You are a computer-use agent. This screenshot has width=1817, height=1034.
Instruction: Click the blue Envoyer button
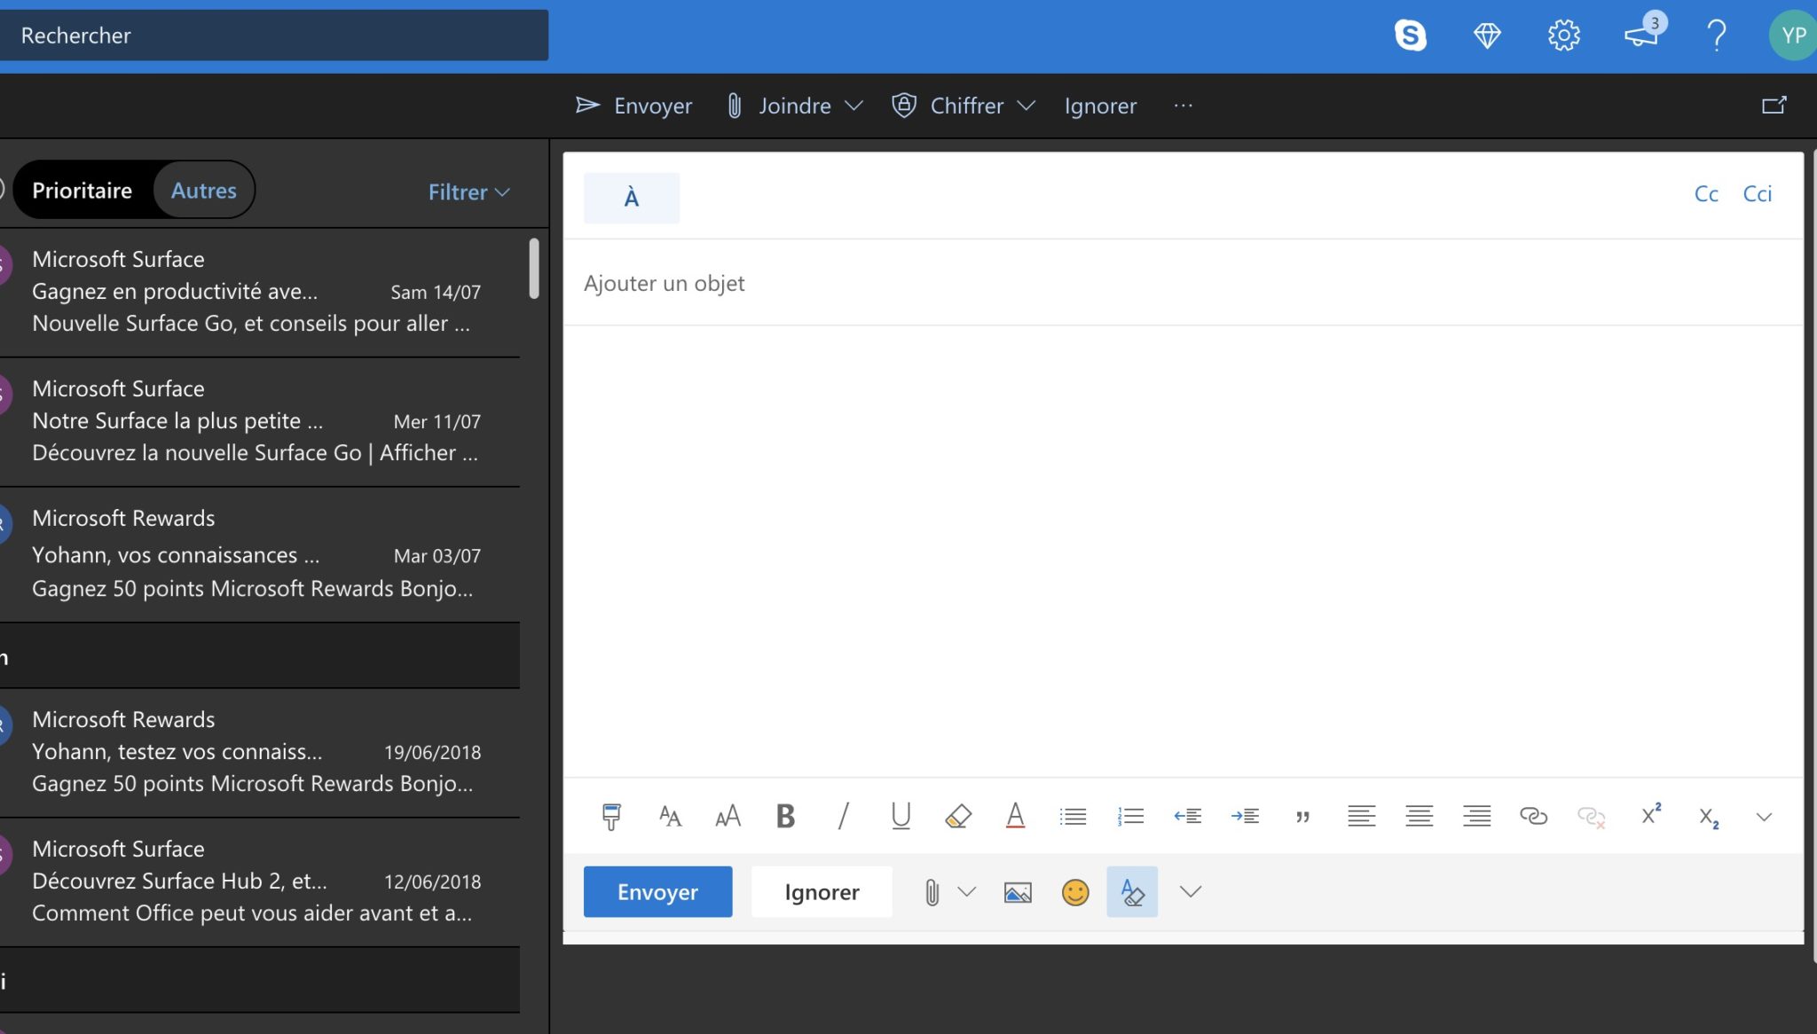[x=657, y=892]
